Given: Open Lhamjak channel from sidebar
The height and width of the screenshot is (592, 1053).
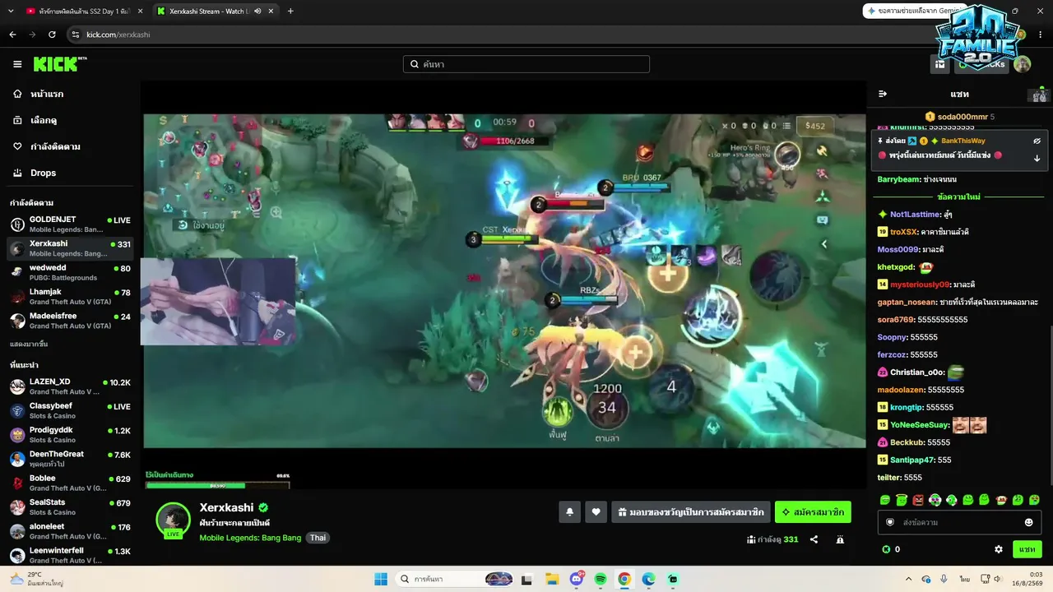Looking at the screenshot, I should [70, 297].
